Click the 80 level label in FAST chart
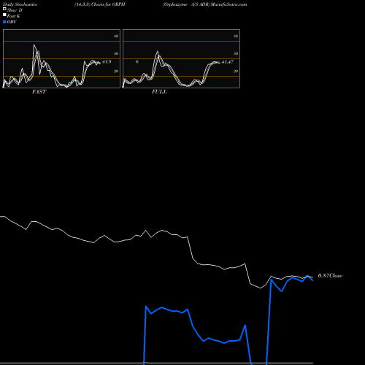This screenshot has width=365, height=365. (x=116, y=36)
